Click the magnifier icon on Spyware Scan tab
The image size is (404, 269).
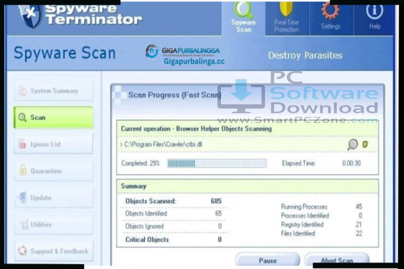coord(243,10)
